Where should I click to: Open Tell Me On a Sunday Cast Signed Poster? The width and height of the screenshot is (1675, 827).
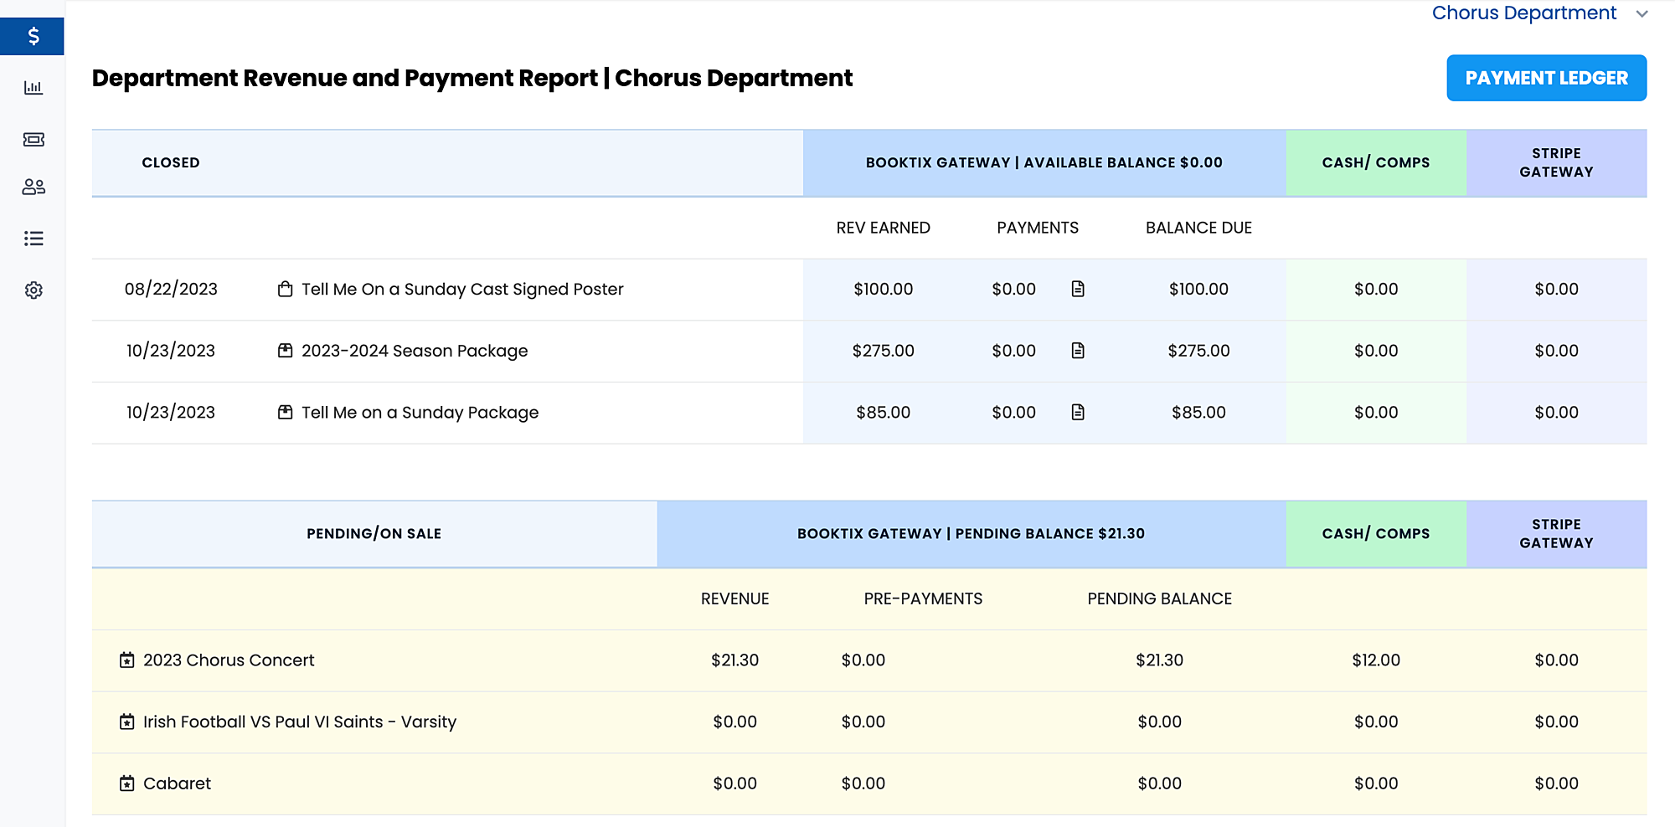click(462, 289)
